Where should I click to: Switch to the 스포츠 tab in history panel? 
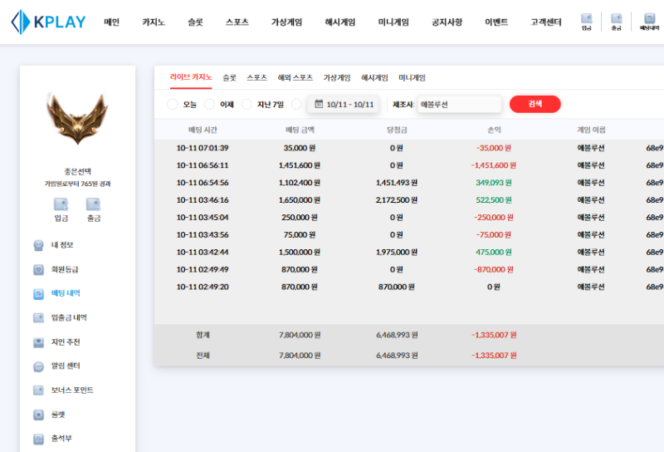pyautogui.click(x=257, y=77)
